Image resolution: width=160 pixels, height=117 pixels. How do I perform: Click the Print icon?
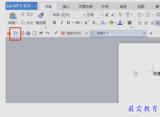coord(28,33)
